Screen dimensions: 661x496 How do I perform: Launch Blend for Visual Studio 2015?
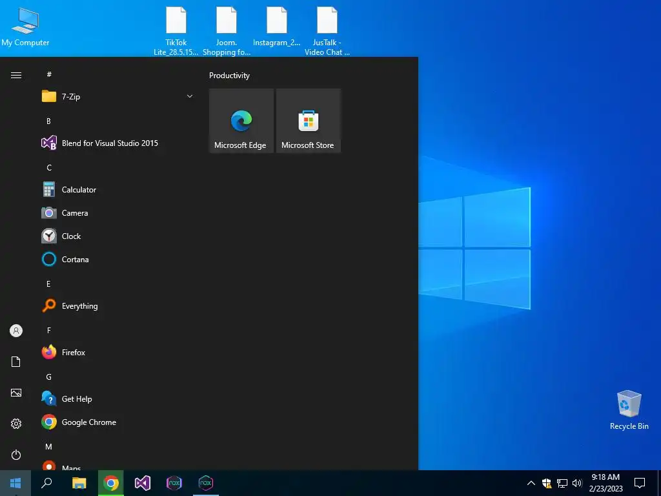click(x=118, y=143)
